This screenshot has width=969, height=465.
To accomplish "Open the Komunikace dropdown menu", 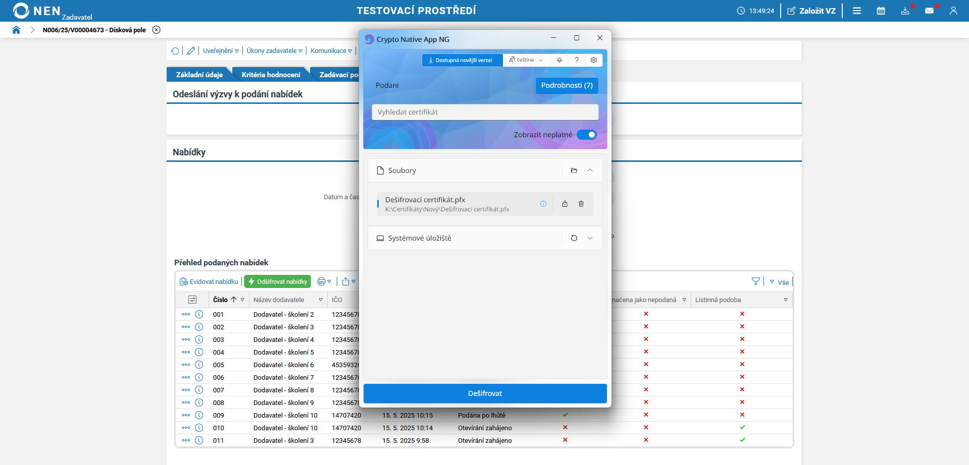I will (x=331, y=51).
